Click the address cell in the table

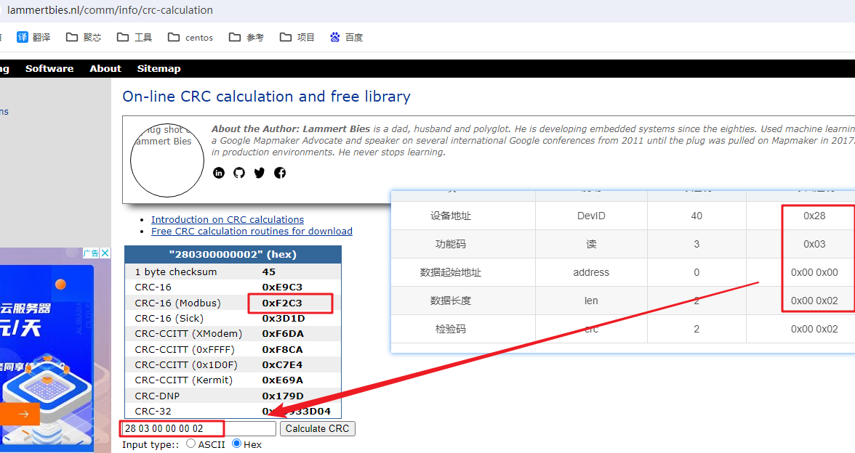tap(591, 272)
